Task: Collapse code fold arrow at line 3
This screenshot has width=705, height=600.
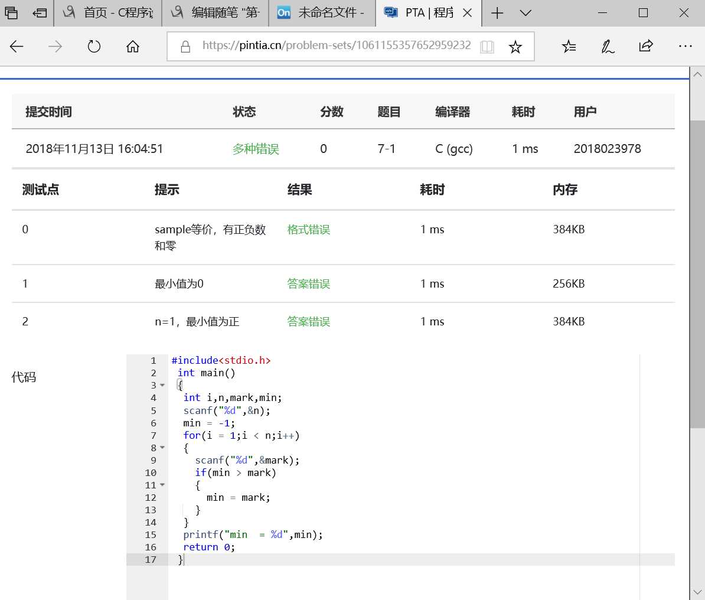Action: (162, 385)
